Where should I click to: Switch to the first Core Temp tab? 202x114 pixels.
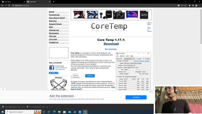coord(13,2)
